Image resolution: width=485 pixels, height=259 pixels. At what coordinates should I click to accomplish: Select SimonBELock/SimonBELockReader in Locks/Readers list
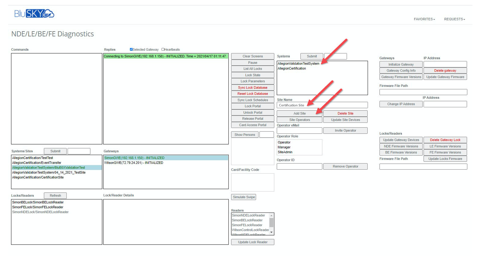coord(38,202)
